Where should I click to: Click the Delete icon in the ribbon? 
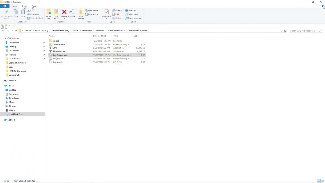click(64, 13)
